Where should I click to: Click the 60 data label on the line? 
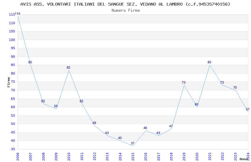pyautogui.click(x=197, y=104)
